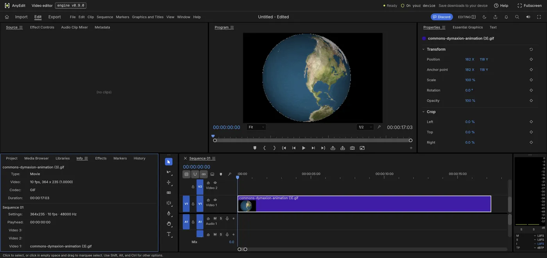Open Program monitor wrench settings

(x=379, y=127)
